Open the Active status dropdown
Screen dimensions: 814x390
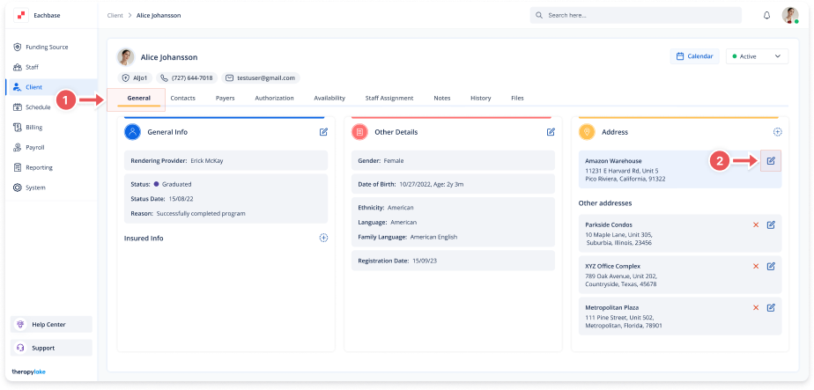click(756, 56)
